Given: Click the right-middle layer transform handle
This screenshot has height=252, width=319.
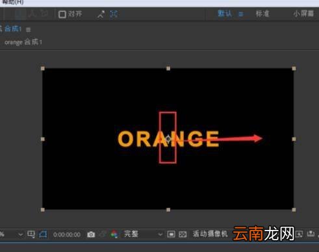Looking at the screenshot, I should click(x=294, y=139).
